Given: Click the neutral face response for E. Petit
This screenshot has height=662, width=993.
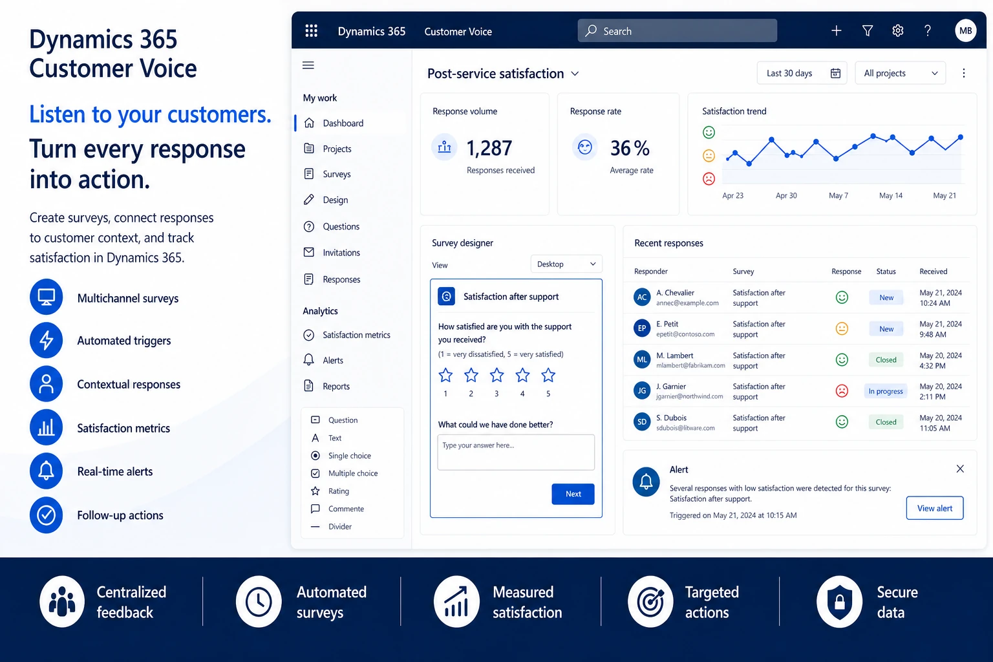Looking at the screenshot, I should [842, 328].
